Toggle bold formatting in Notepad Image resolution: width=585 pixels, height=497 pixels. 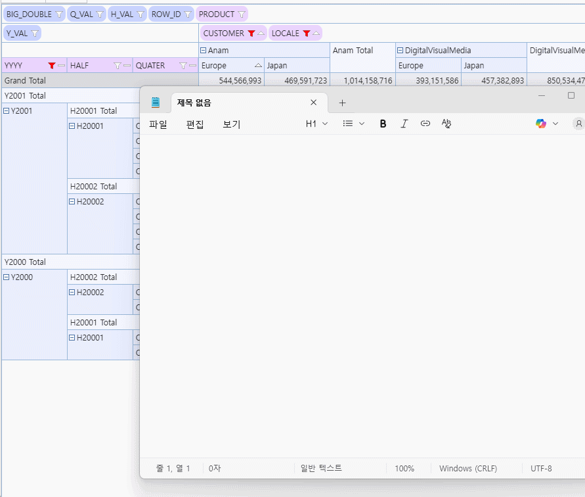pos(383,124)
